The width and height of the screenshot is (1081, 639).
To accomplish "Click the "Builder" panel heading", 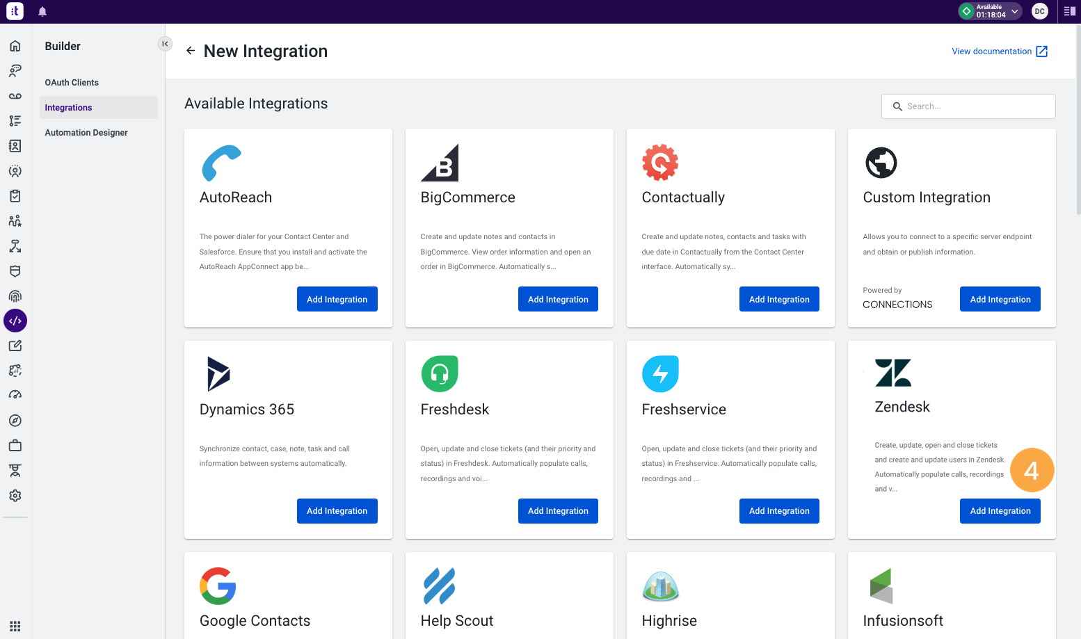I will [63, 47].
